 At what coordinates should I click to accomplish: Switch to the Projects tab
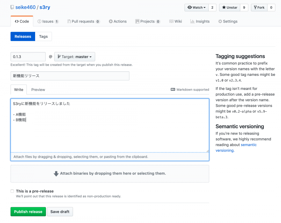(x=148, y=21)
